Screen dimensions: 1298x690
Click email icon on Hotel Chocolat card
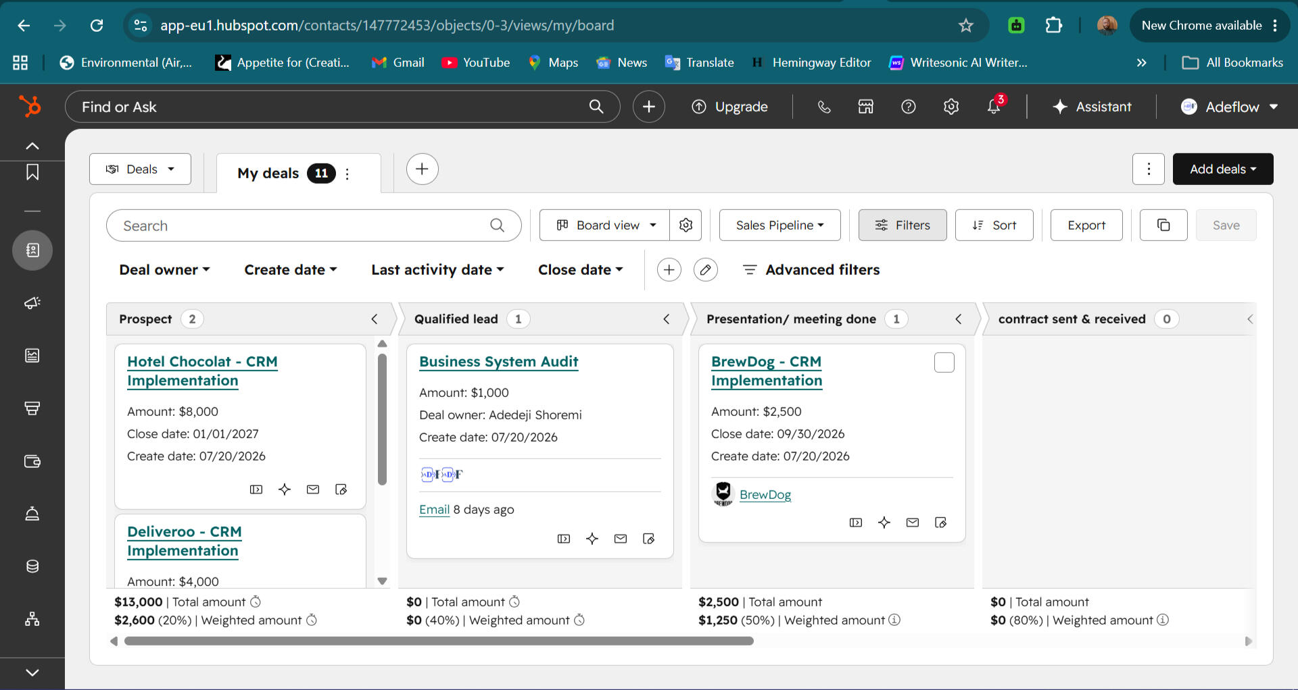pyautogui.click(x=313, y=489)
